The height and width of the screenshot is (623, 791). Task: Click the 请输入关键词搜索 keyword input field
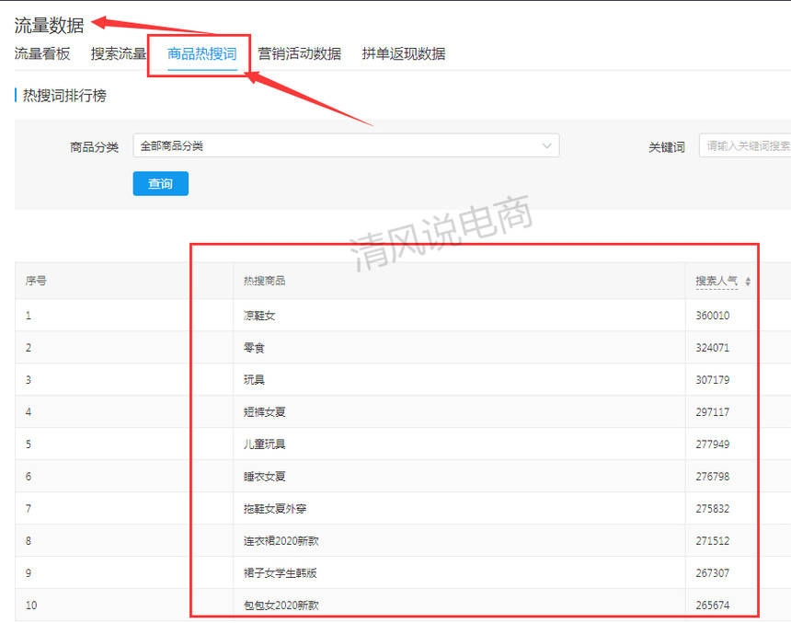pyautogui.click(x=747, y=144)
